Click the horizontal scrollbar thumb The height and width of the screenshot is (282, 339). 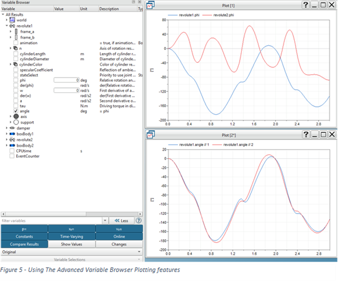(x=46, y=214)
